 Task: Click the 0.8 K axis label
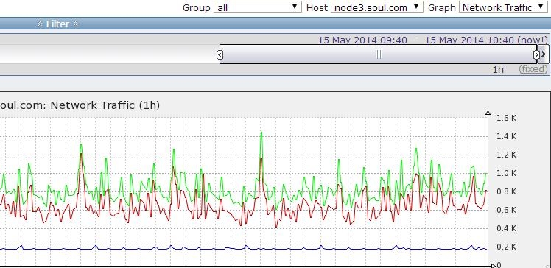[x=506, y=191]
